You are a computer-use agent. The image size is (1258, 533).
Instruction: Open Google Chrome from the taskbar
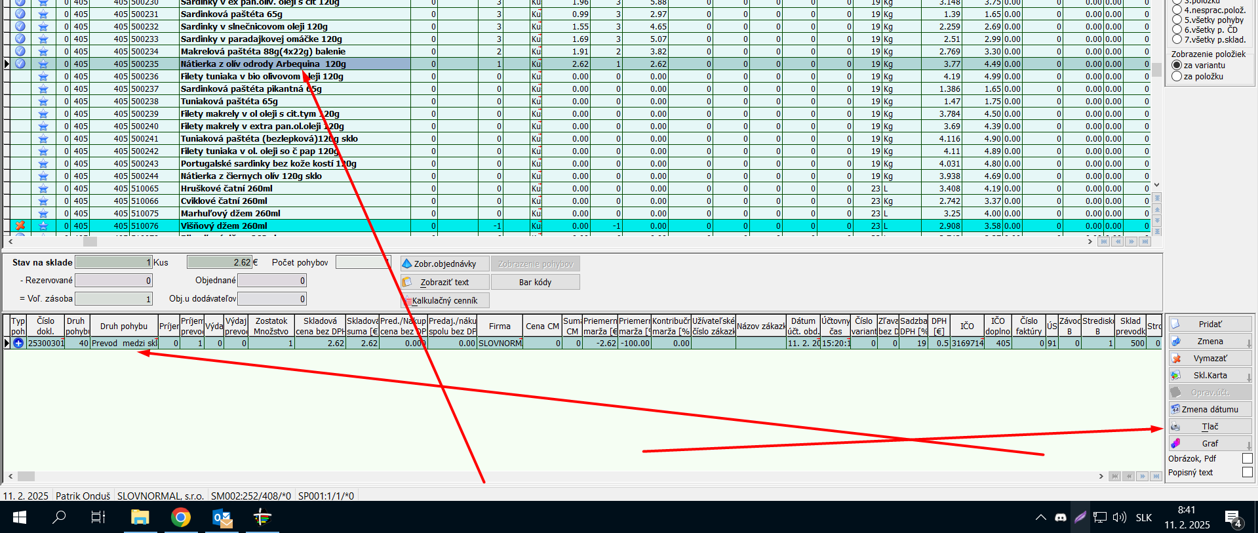click(x=181, y=517)
